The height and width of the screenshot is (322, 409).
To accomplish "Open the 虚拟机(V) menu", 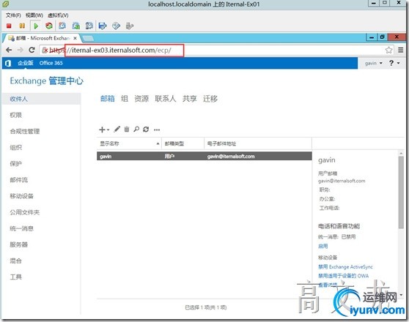I will (x=58, y=15).
